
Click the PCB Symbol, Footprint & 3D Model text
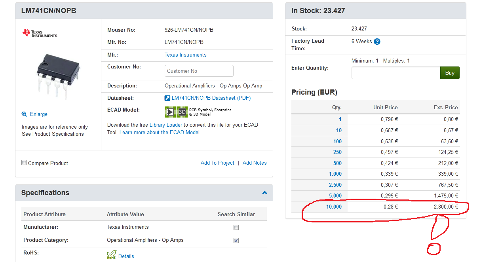click(210, 112)
